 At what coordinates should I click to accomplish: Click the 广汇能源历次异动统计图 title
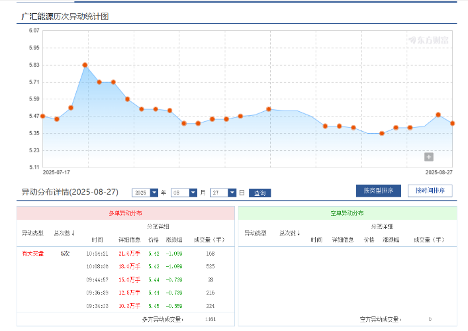pos(65,17)
